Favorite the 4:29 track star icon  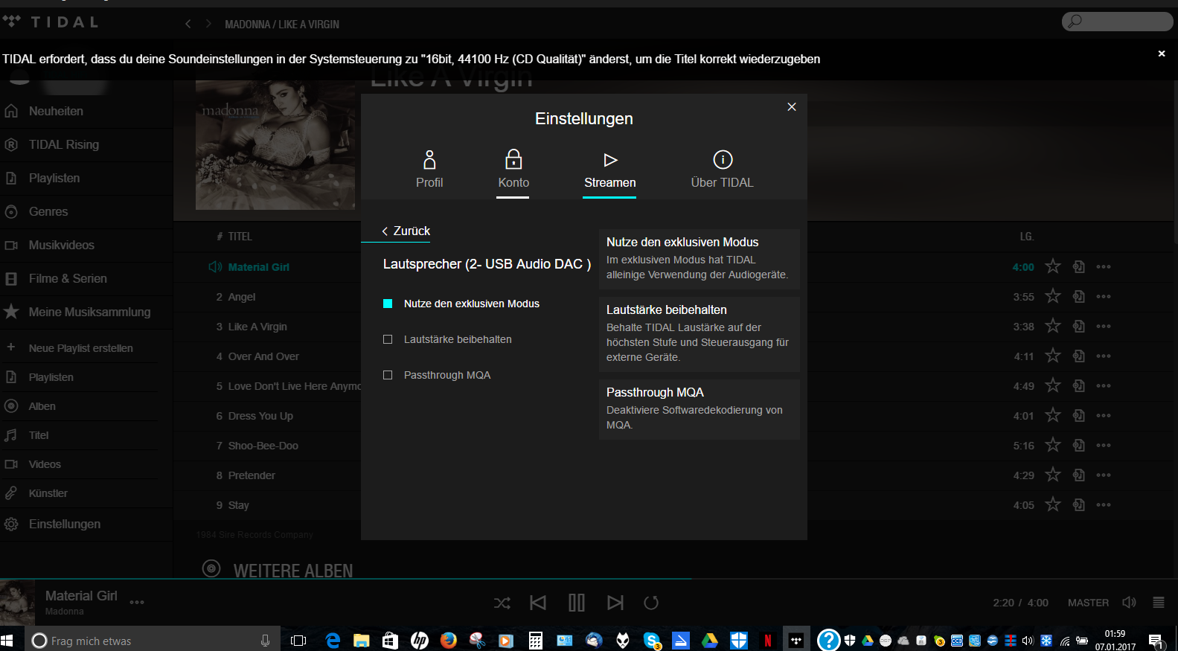[1053, 475]
